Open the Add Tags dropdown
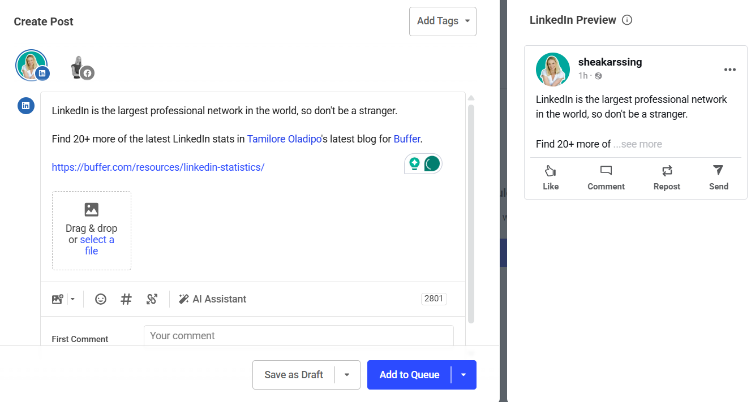Viewport: 751px width, 402px height. click(x=443, y=21)
